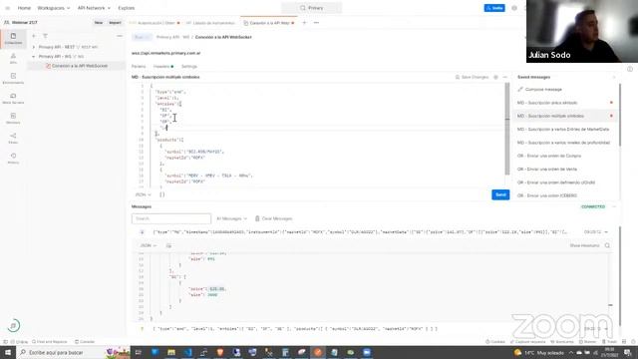Click the beautify braces icon
The height and width of the screenshot is (359, 638).
click(x=161, y=194)
